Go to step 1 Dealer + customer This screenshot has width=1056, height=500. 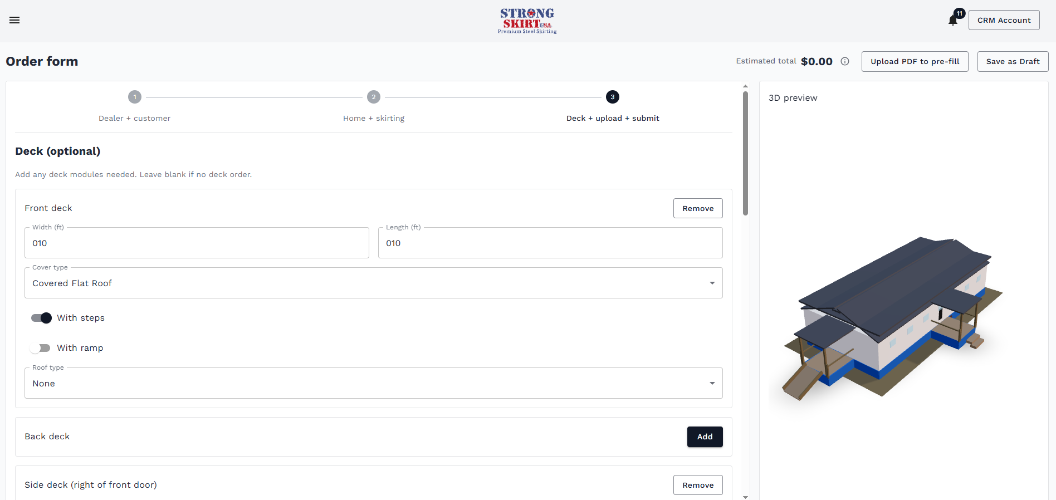coord(135,106)
